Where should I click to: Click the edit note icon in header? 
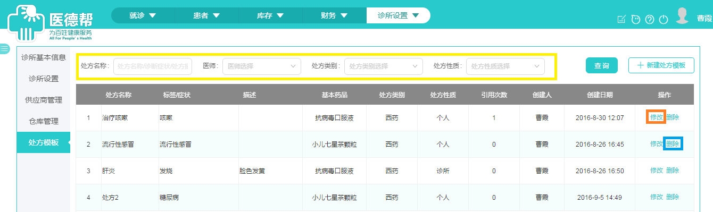(x=621, y=20)
